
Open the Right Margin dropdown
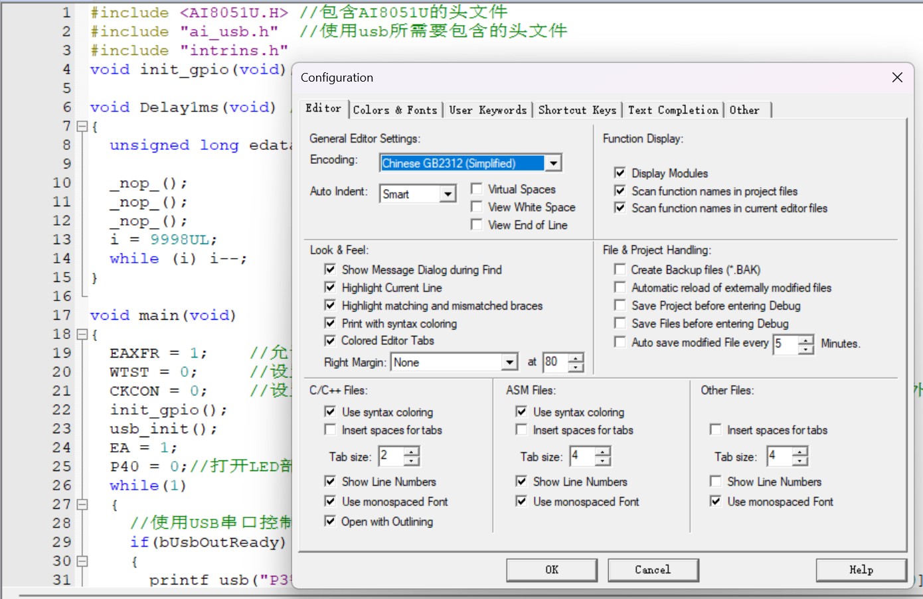(509, 362)
